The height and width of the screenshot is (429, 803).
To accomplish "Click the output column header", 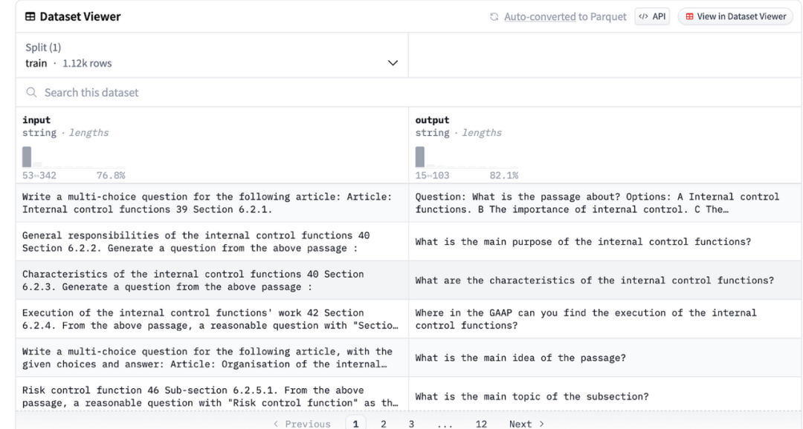I will 432,120.
